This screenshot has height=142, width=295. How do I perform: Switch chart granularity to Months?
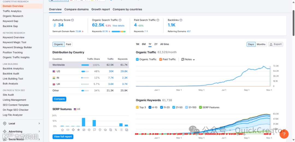point(261,44)
